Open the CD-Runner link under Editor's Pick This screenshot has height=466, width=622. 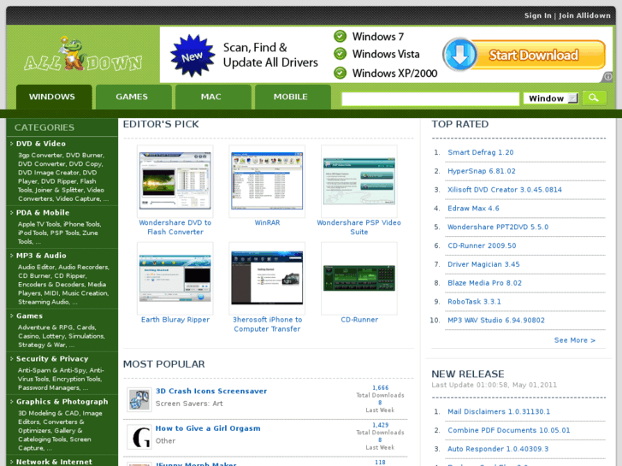(x=359, y=320)
